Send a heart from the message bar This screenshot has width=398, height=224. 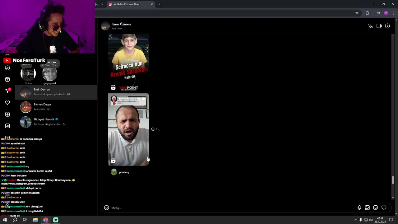[x=384, y=208]
